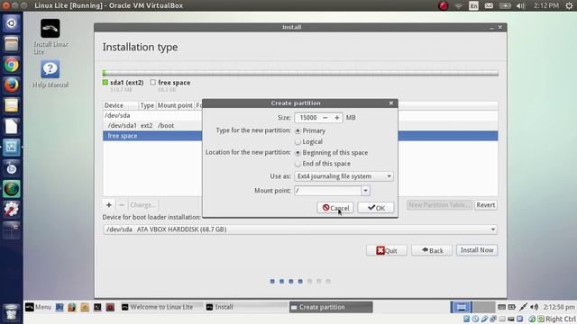Open the mail envelope indicator
The height and width of the screenshot is (324, 577).
click(489, 5)
